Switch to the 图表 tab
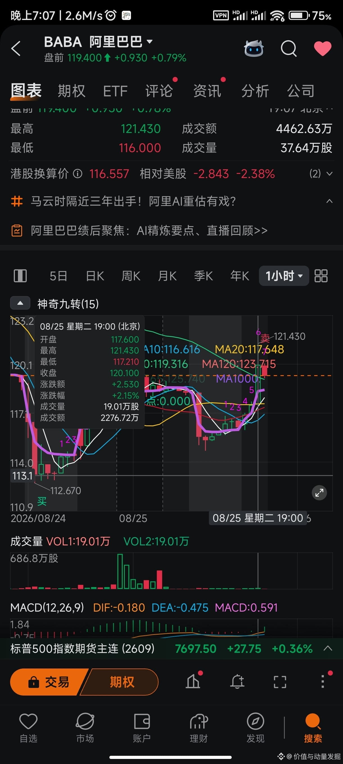Screen dimensions: 343x764 point(26,90)
